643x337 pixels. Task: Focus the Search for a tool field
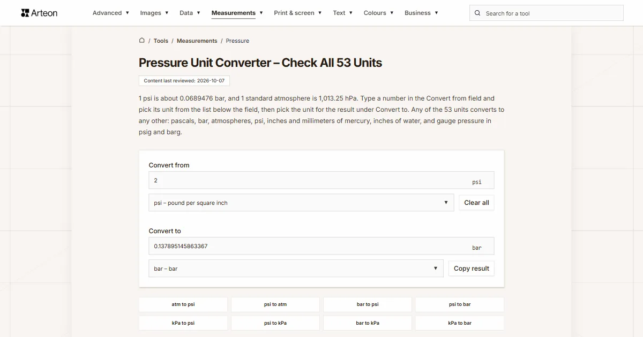[x=547, y=13]
